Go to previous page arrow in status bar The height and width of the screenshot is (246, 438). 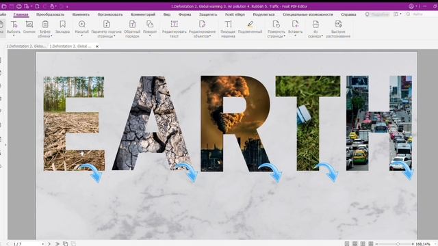pyautogui.click(x=8, y=244)
